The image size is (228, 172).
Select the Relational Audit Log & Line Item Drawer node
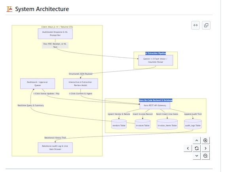pos(55,148)
